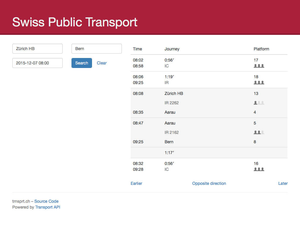Collapse details via the 1:17′ duration row
This screenshot has height=225, width=300.
pos(209,153)
